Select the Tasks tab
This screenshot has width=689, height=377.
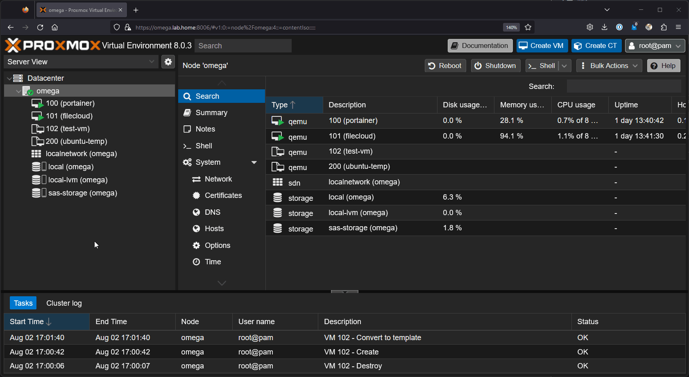[x=23, y=303]
